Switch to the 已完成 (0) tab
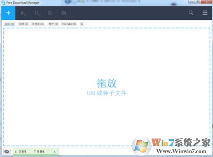Screen dimensions: 213x157 pos(38,24)
